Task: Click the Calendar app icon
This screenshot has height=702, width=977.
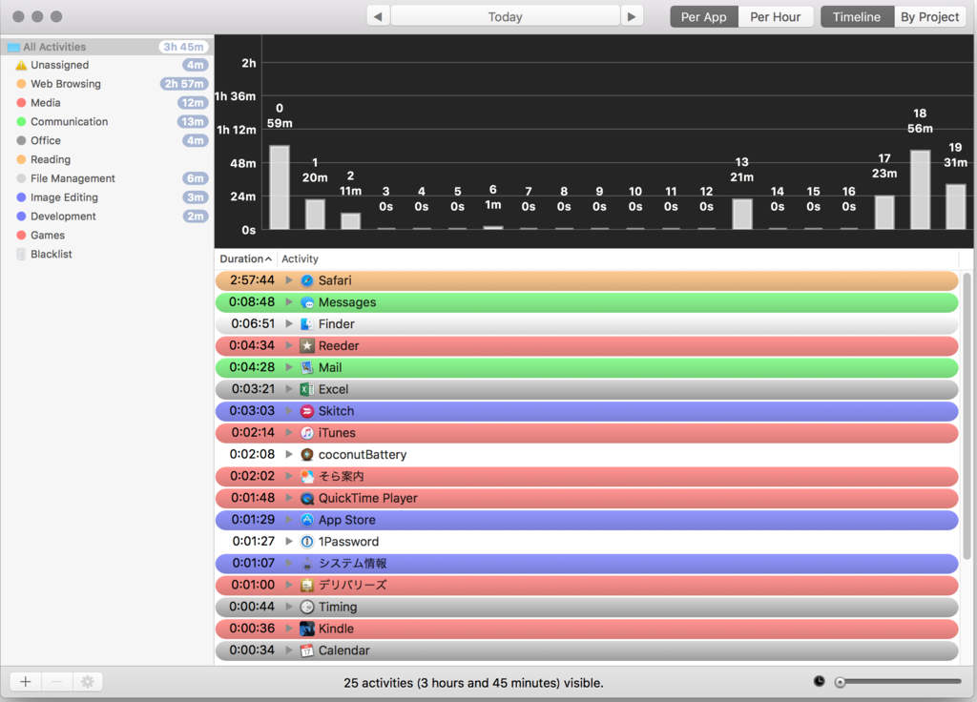Action: (307, 650)
